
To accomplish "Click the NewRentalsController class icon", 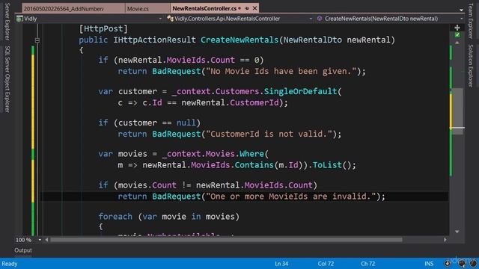I will (170, 19).
